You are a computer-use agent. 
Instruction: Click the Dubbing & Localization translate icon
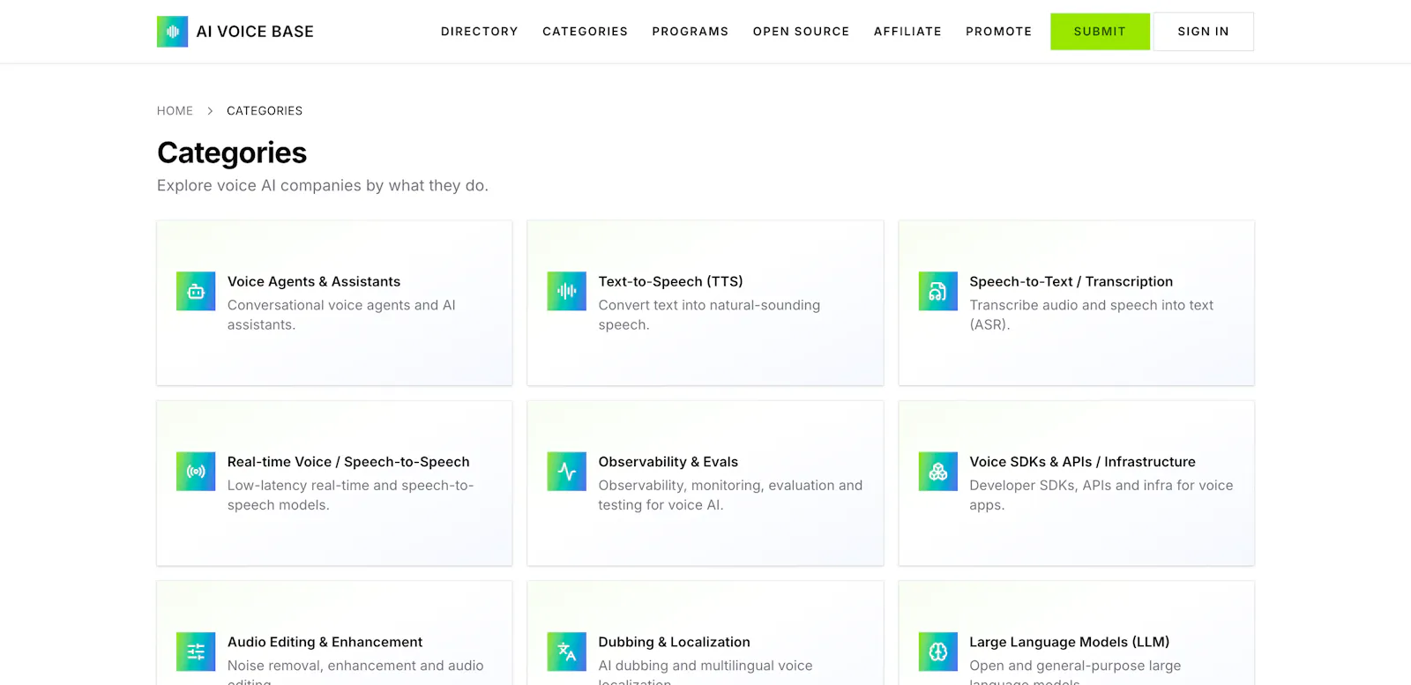tap(566, 652)
